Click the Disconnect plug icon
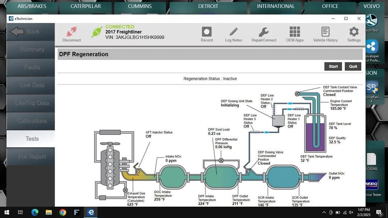Viewport: 388px width, 218px height. pyautogui.click(x=72, y=31)
